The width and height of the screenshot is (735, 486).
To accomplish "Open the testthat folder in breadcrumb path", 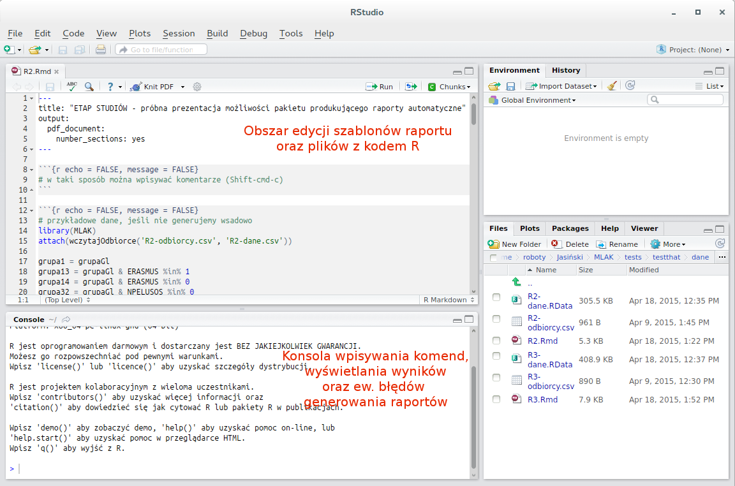I will click(666, 257).
